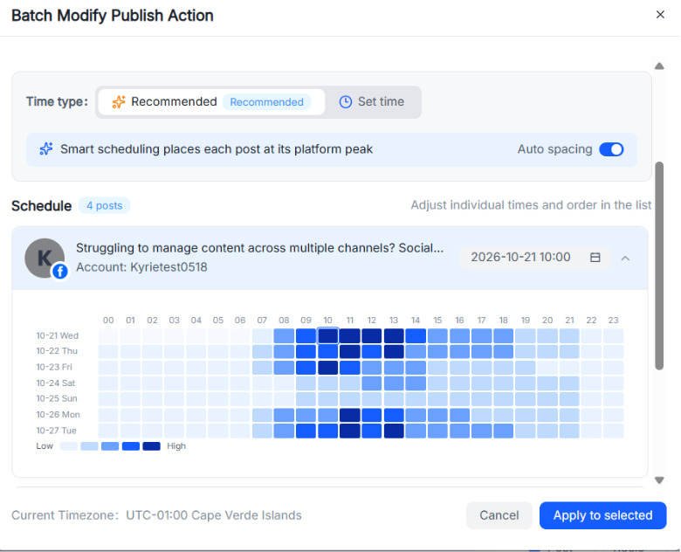Click the calendar icon beside 2026-10-21 10:00
Viewport: 681px width, 552px height.
click(x=595, y=258)
